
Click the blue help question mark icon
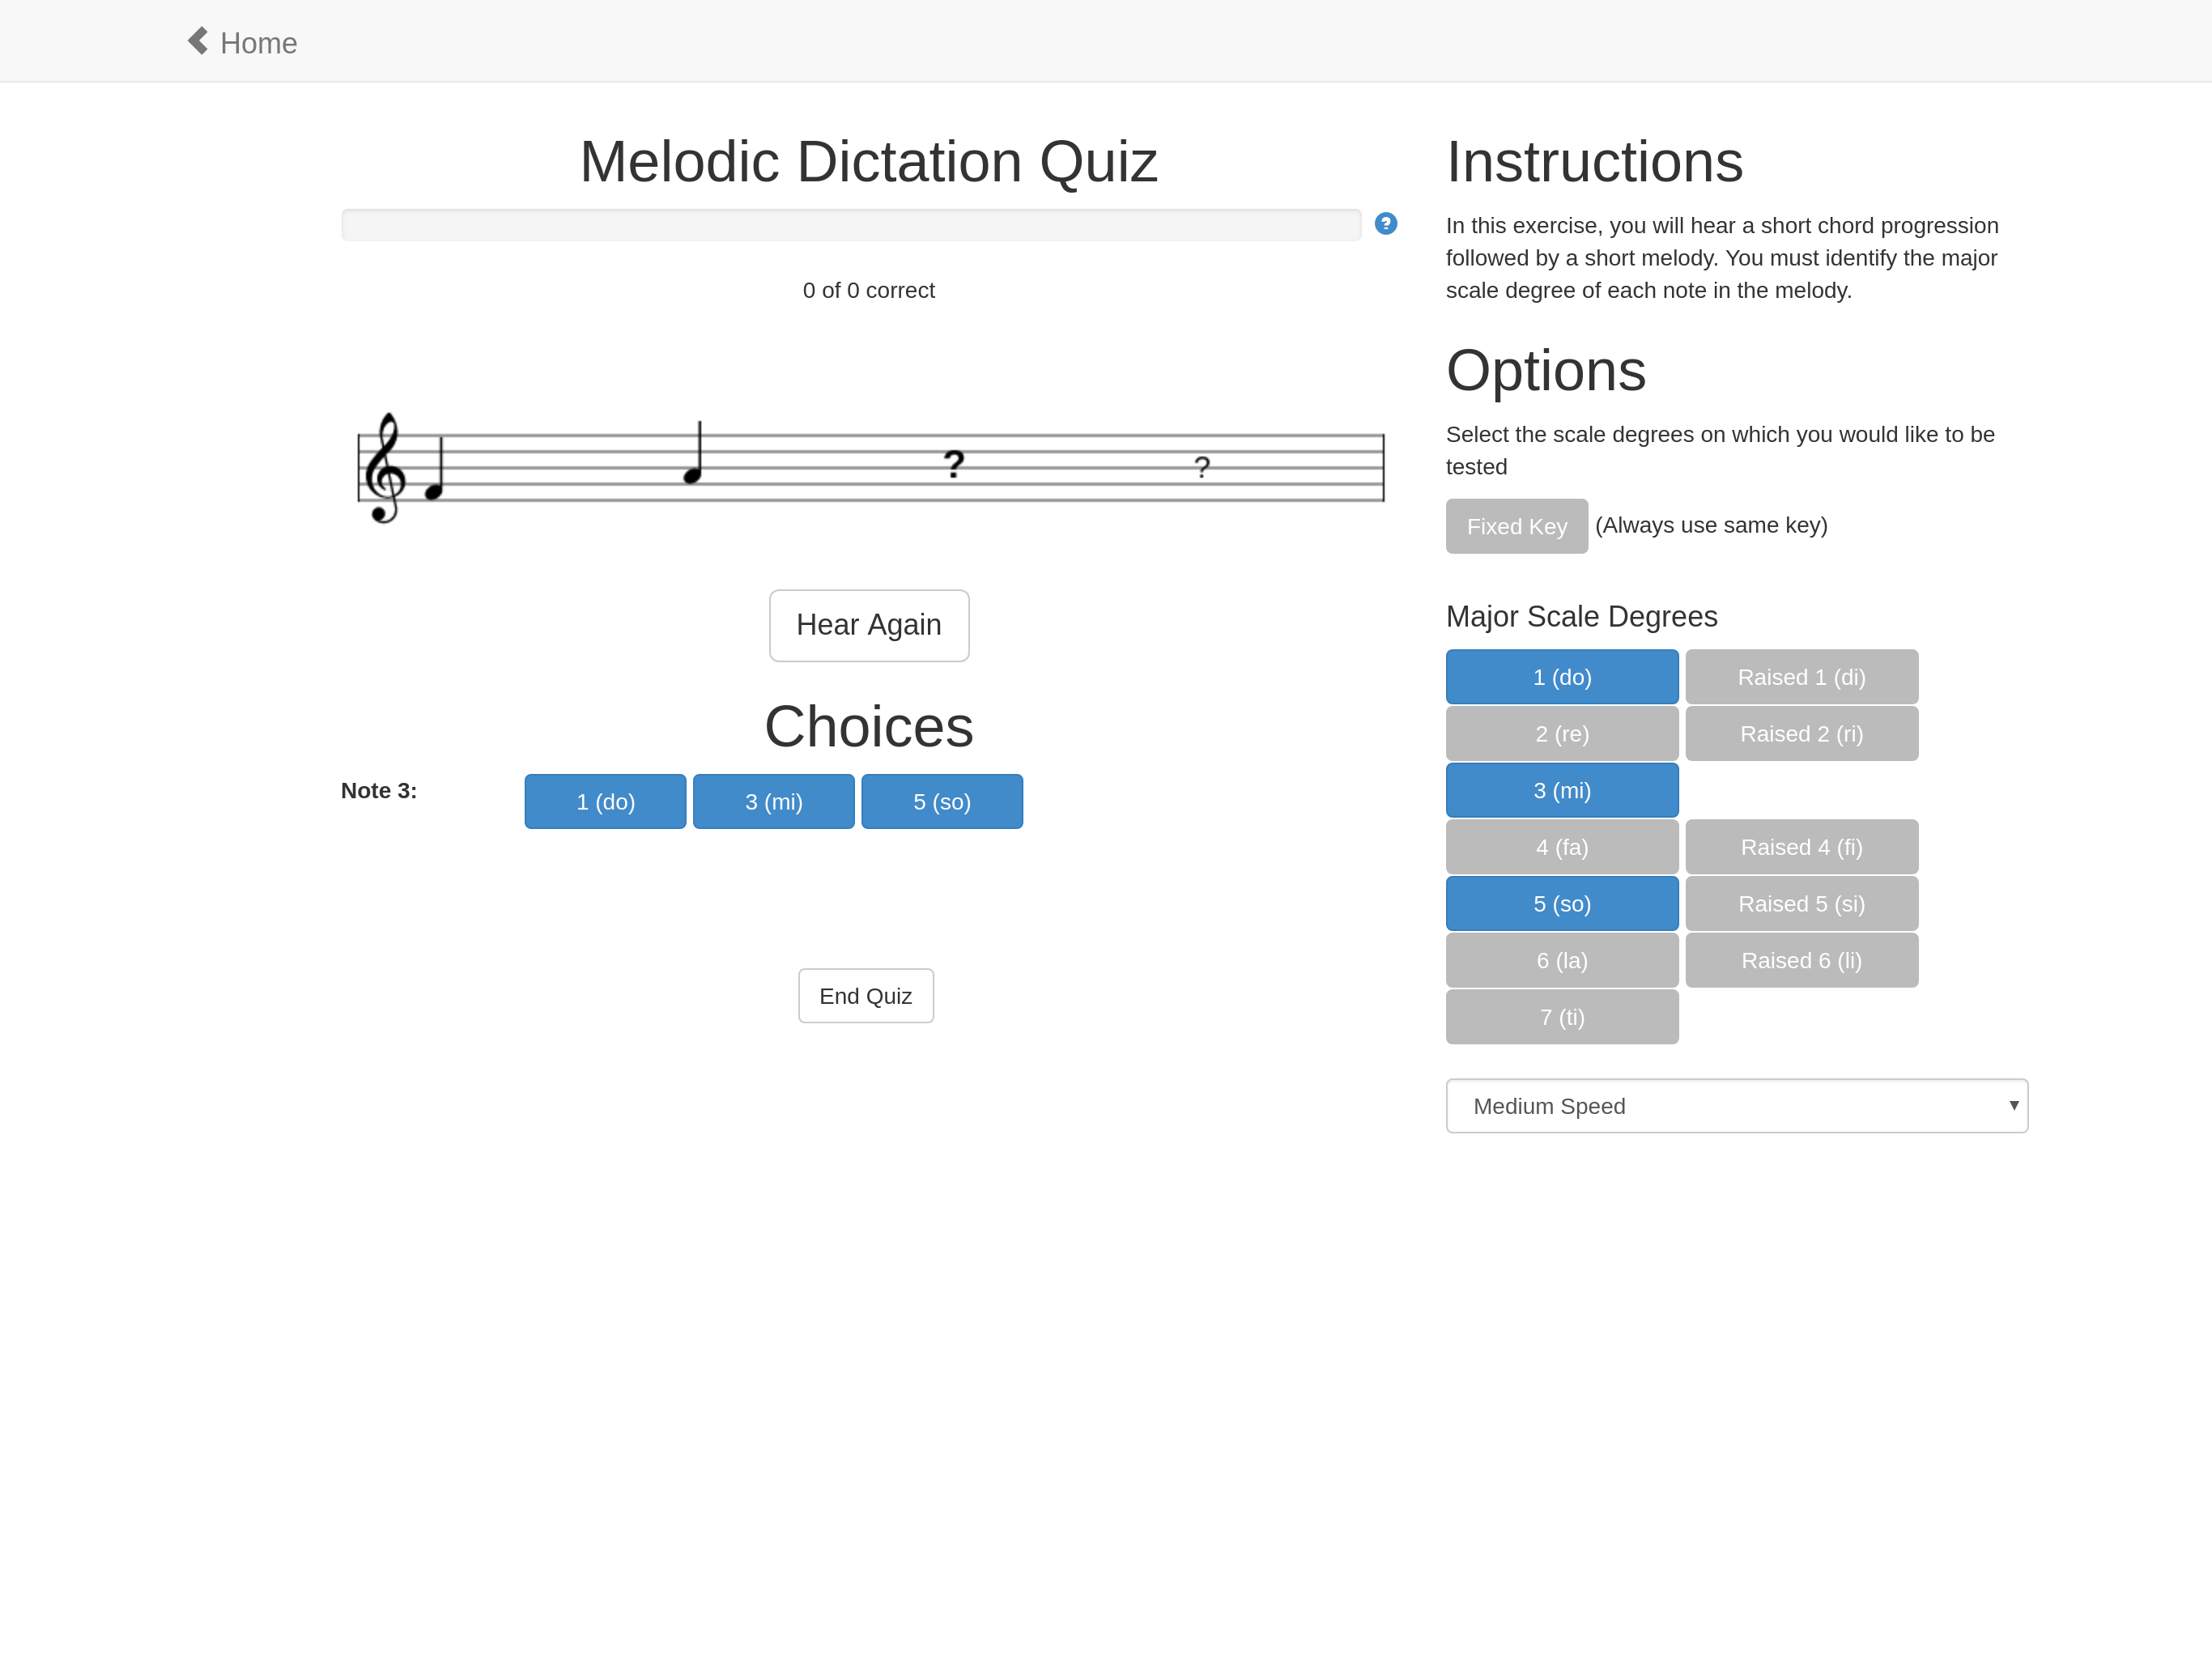point(1385,223)
